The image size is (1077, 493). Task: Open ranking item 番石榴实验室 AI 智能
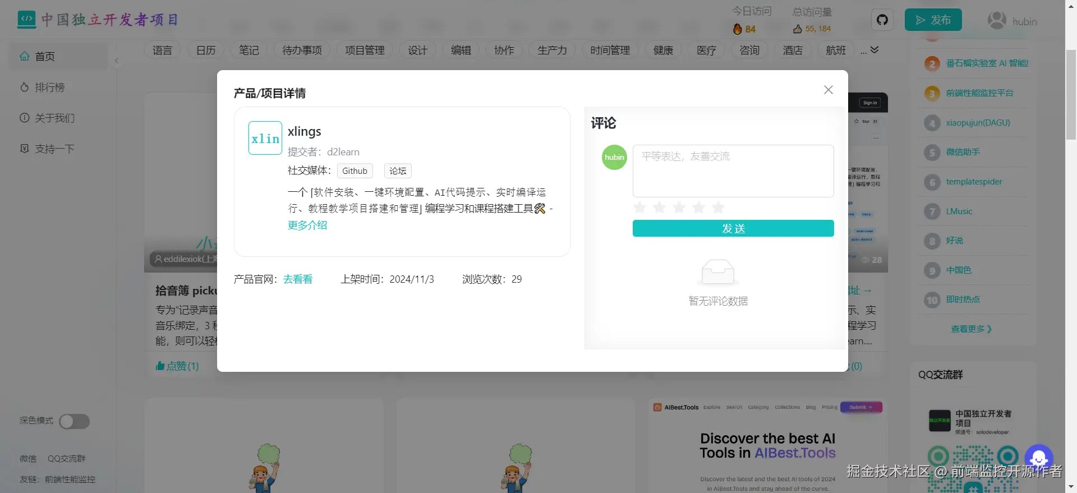coord(987,63)
